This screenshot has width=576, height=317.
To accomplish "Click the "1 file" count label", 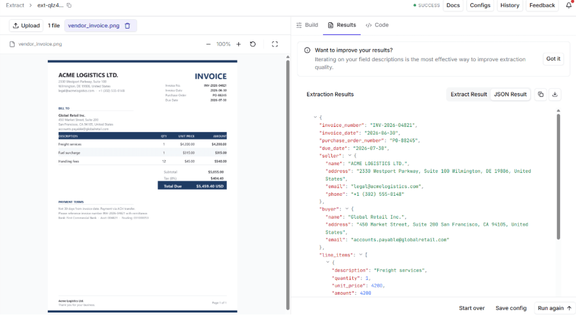I will [x=54, y=26].
